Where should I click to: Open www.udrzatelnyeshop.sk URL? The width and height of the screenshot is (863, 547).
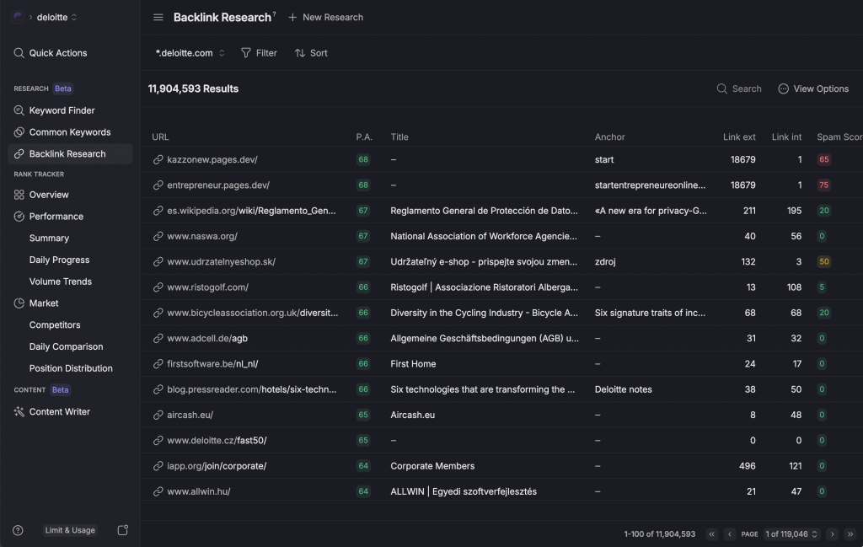coord(222,262)
